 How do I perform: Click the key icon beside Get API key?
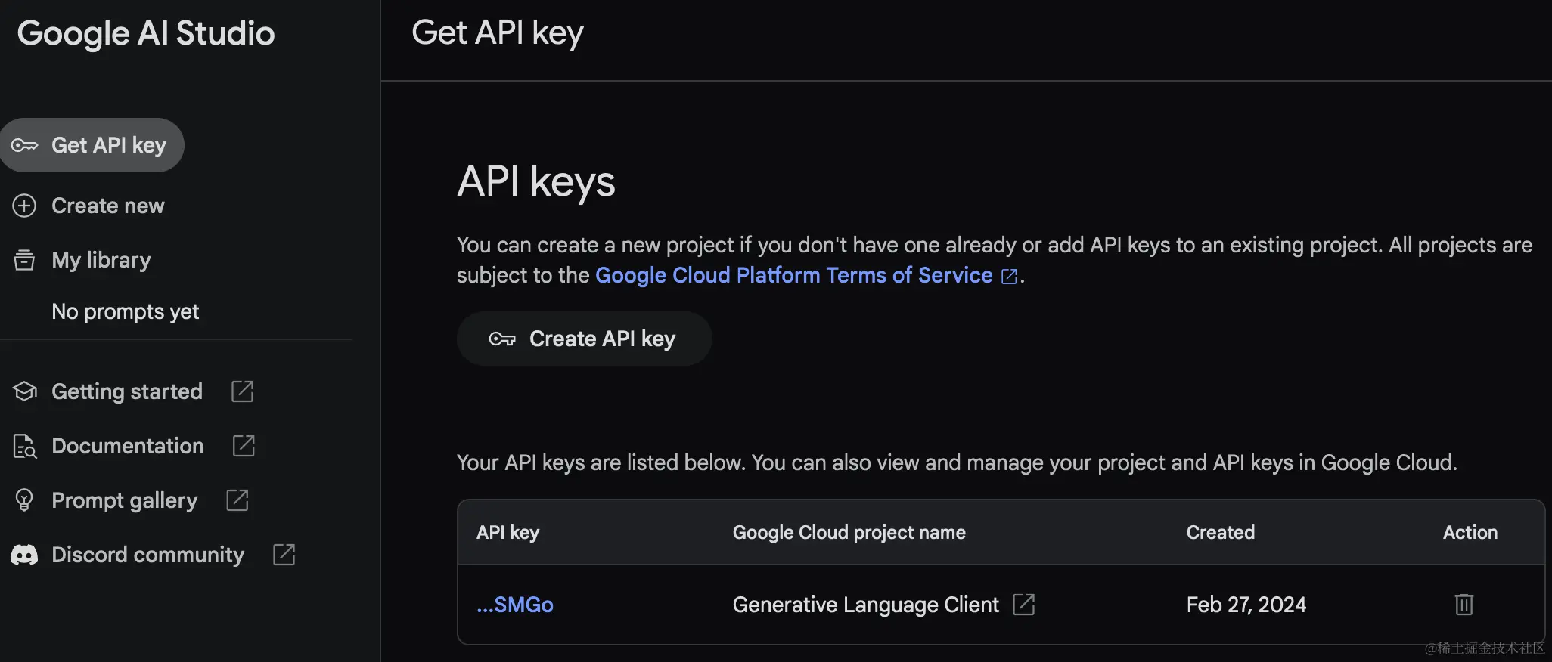click(24, 145)
